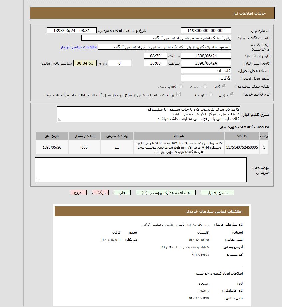282x307 pixels.
Task: Select the جزیی purchase type radio
Action: point(232,95)
